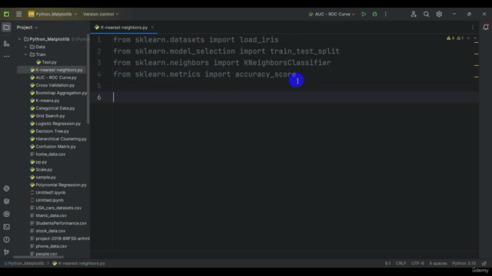The image size is (492, 276).
Task: Select K-nearest neighbors.py in project tree
Action: click(59, 70)
